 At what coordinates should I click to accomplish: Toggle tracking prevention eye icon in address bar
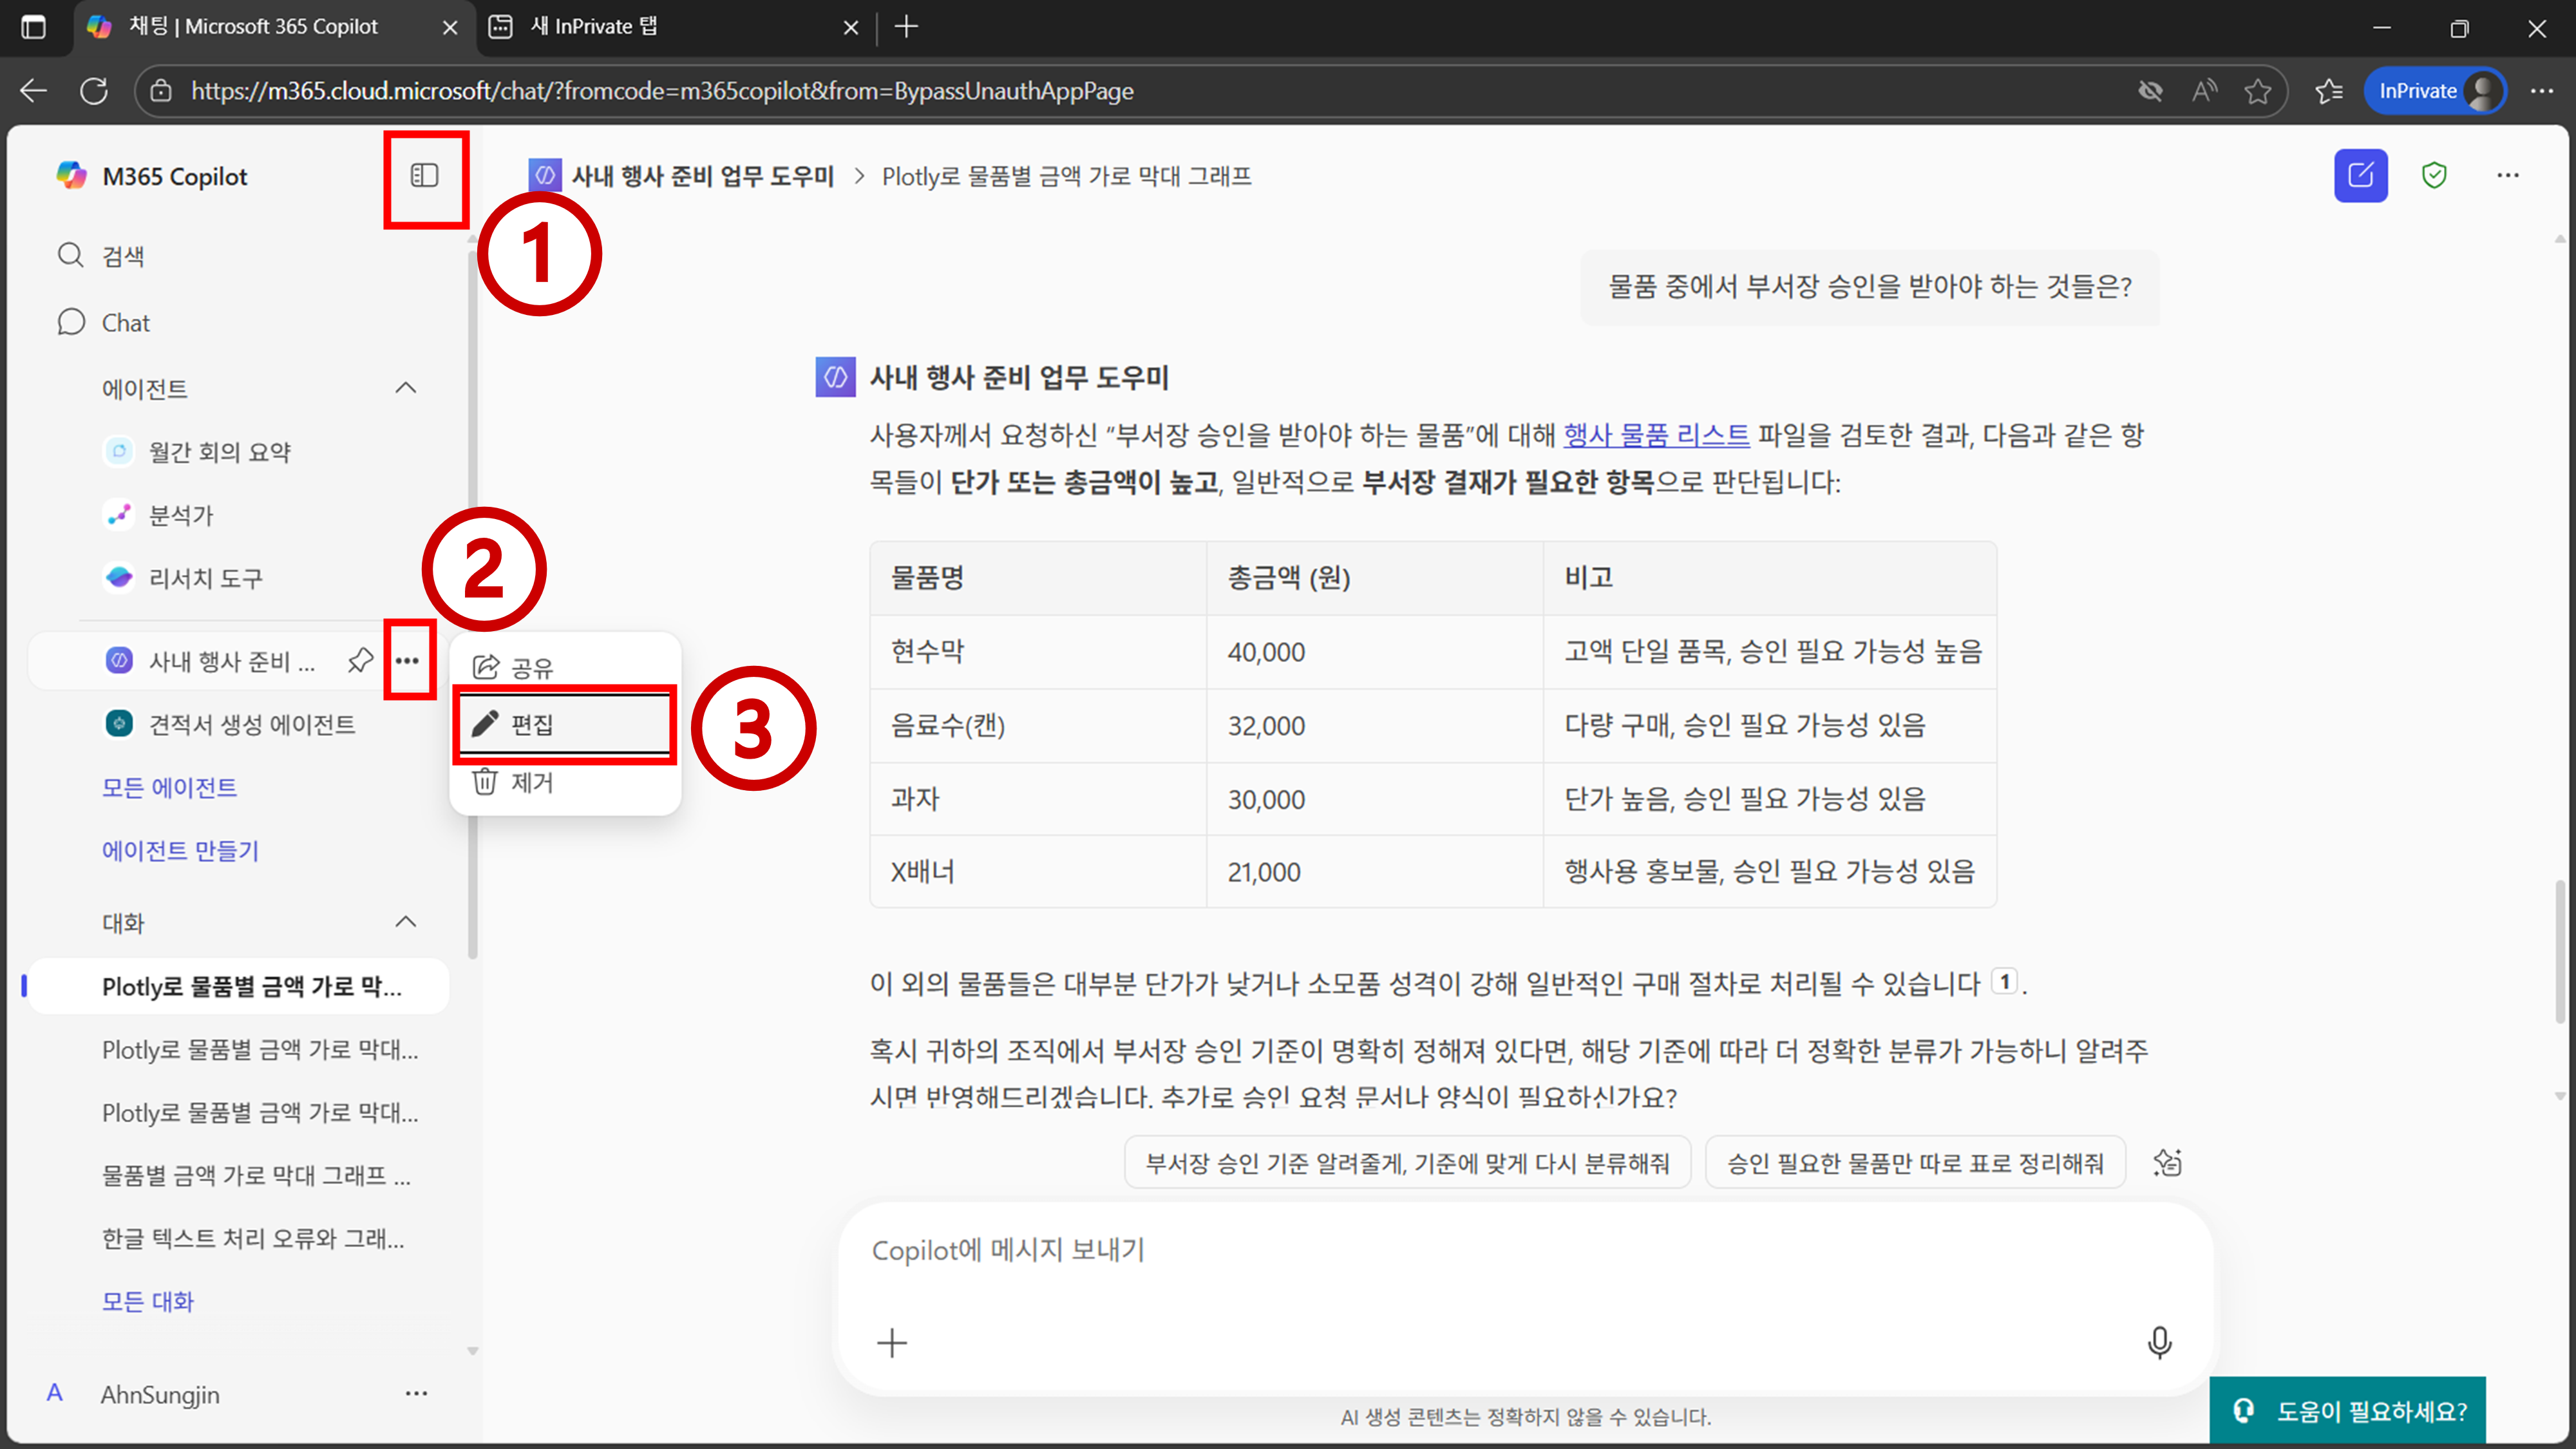click(2150, 91)
